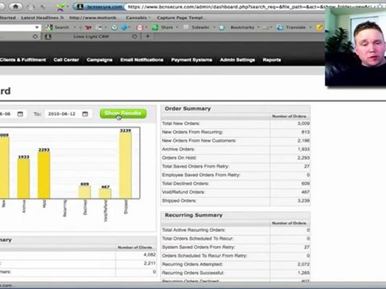Select the Total Orders Scheduled To Recur row

pos(236,239)
